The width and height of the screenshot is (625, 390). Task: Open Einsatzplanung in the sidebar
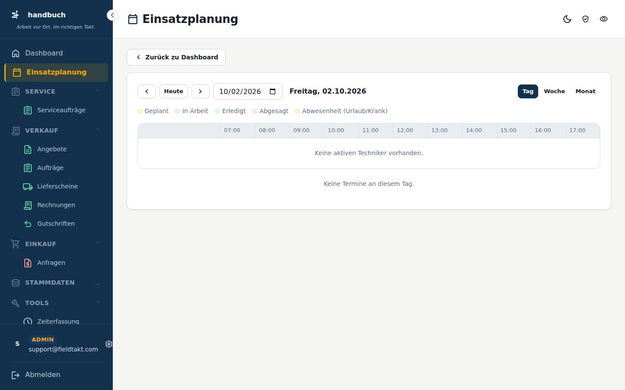pyautogui.click(x=56, y=72)
